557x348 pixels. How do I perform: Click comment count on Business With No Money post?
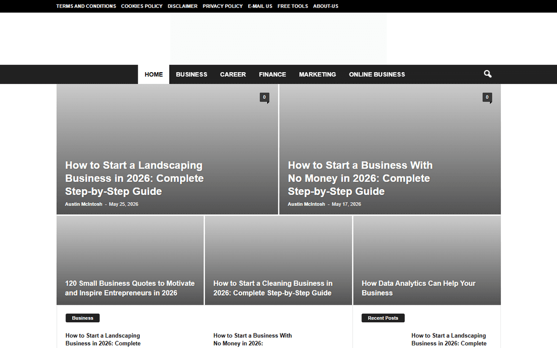[x=487, y=97]
